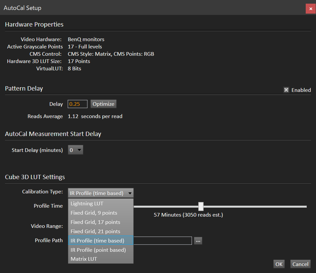Click the Optimize button
This screenshot has height=273, width=316.
103,104
